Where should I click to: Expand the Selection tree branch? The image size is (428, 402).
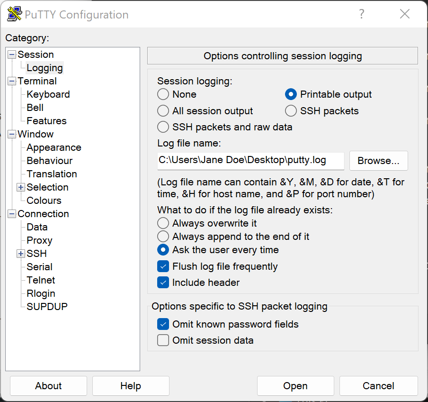20,187
